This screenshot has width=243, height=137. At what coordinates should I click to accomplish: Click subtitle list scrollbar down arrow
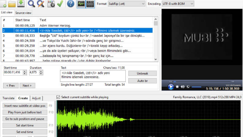[156, 59]
